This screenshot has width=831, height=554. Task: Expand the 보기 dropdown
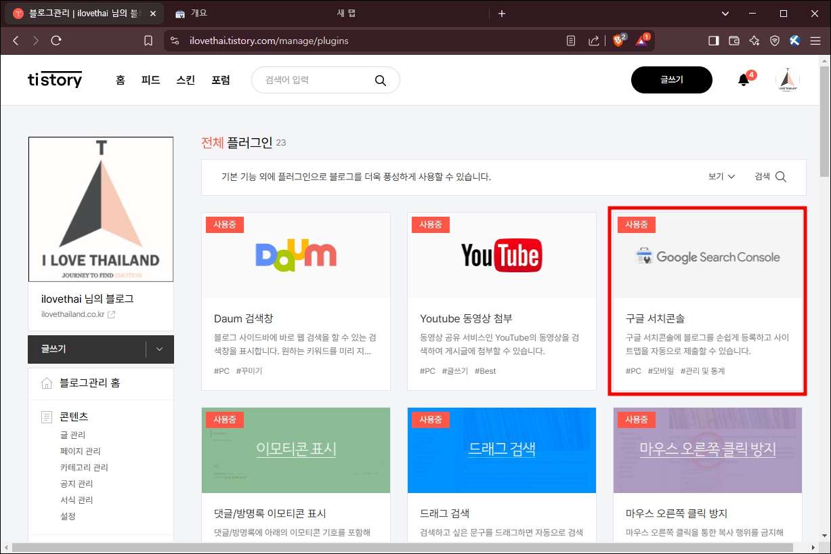721,177
